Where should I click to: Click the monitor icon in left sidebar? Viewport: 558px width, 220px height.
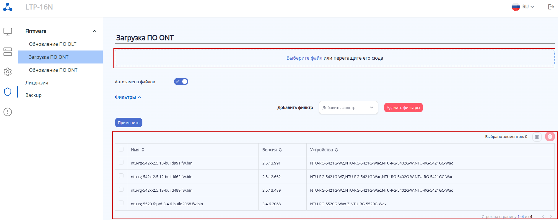tap(8, 31)
